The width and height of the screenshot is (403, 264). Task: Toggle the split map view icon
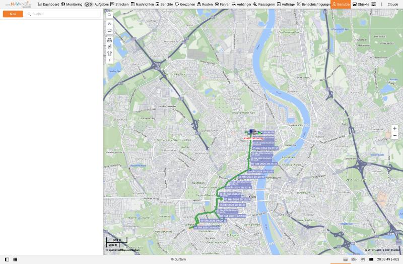pyautogui.click(x=371, y=259)
